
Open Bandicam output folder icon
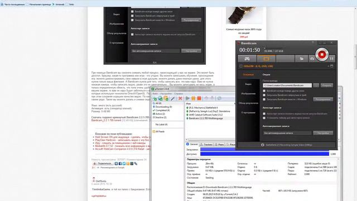[301, 59]
